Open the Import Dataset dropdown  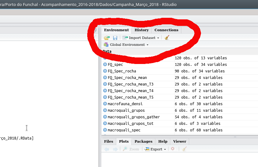click(x=141, y=38)
